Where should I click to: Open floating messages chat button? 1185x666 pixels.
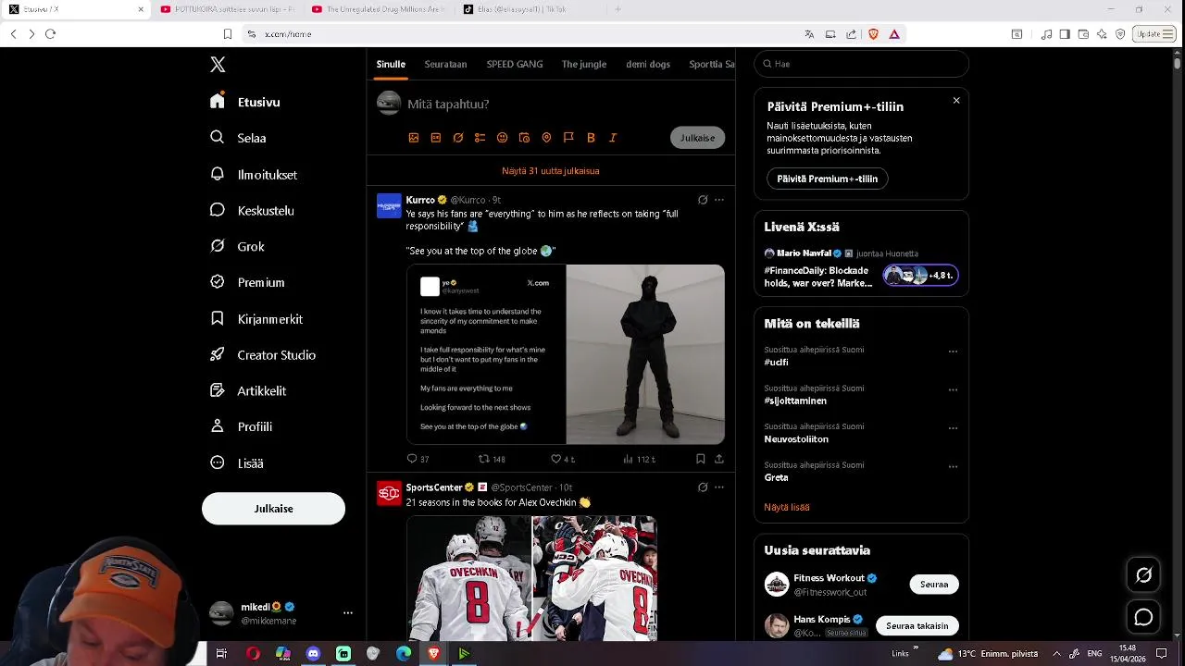1143,617
